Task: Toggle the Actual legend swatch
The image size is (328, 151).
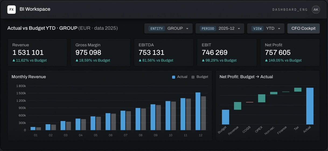Action: pos(173,77)
